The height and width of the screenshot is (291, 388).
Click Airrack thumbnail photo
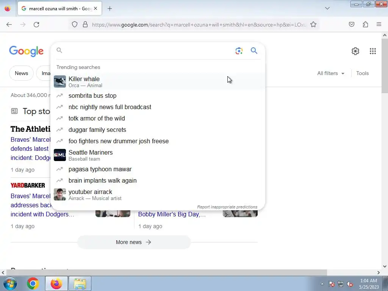coord(60,194)
